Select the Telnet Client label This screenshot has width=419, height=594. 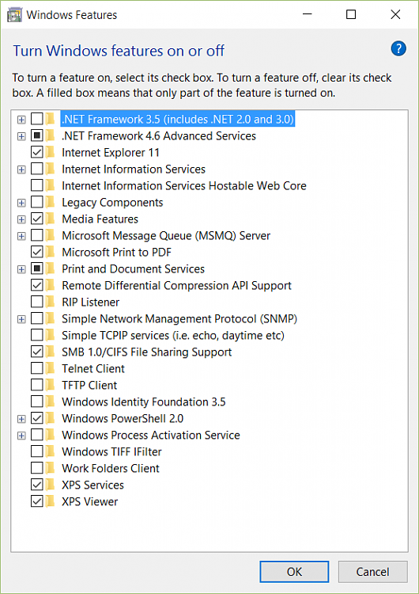[93, 368]
